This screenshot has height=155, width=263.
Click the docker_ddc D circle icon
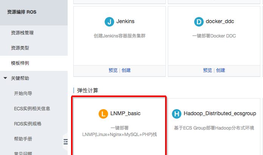click(199, 22)
